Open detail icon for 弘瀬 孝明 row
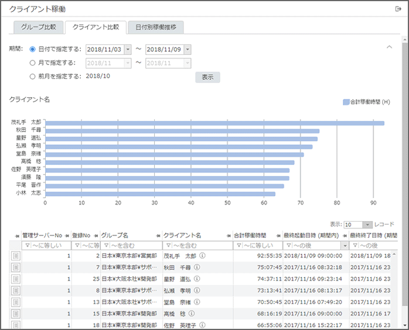Screen dimensions: 409x330 (x=16, y=291)
